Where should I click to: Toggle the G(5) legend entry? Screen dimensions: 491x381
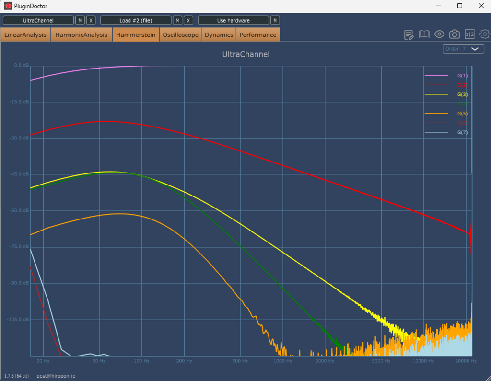coord(446,113)
